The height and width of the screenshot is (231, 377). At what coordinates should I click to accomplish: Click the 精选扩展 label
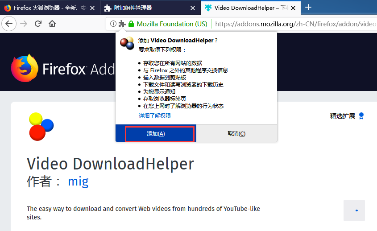(x=343, y=116)
